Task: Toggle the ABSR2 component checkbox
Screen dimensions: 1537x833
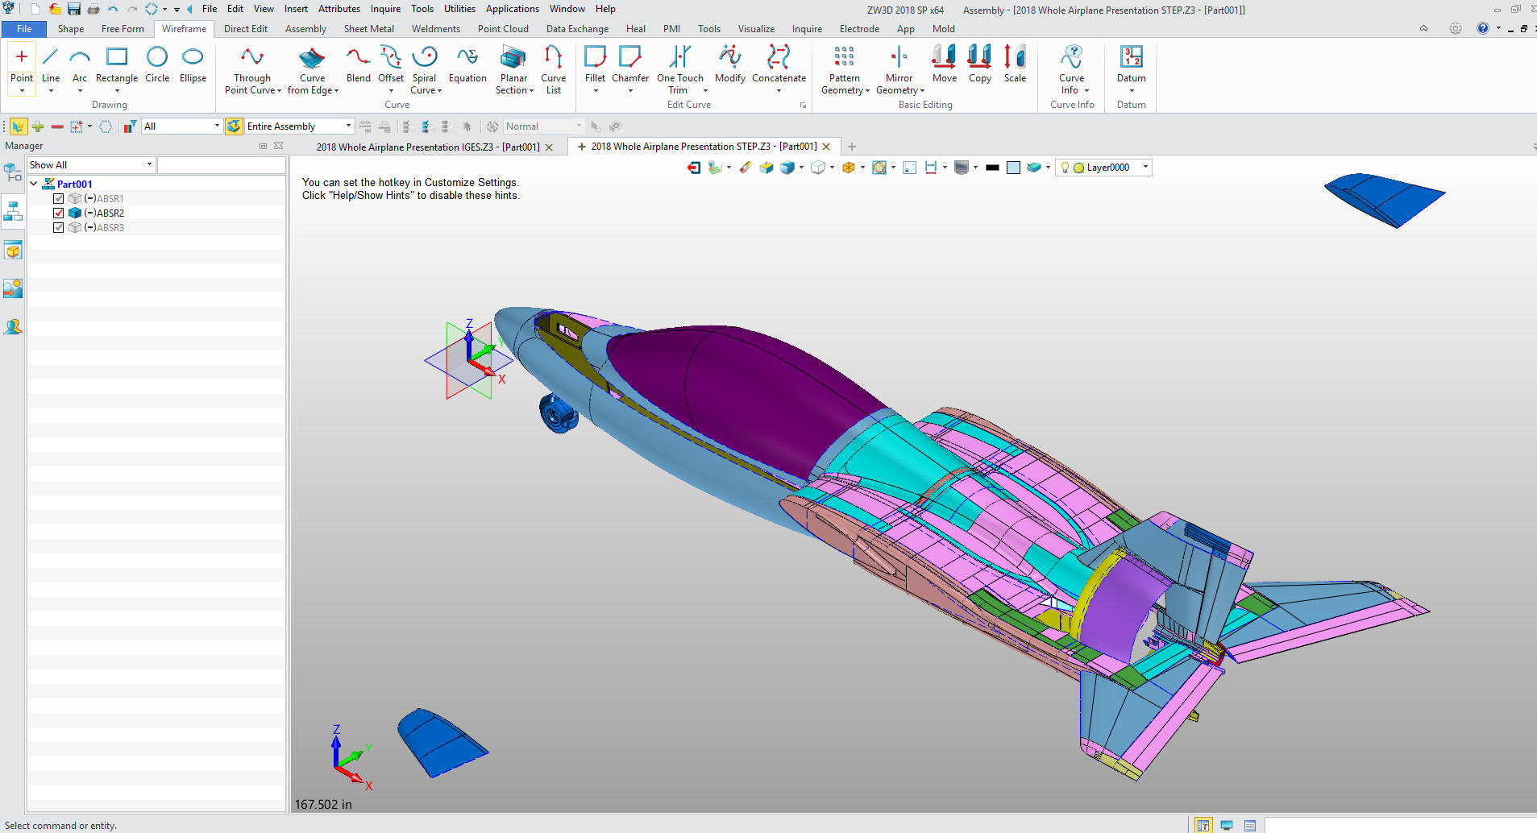Action: pyautogui.click(x=59, y=213)
